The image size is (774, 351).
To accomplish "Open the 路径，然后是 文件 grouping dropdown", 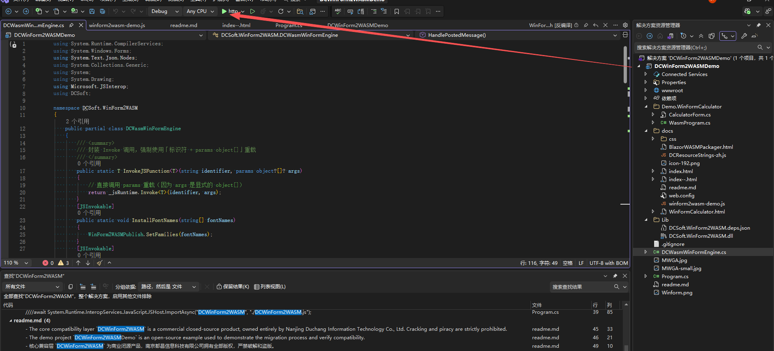I will coord(168,287).
